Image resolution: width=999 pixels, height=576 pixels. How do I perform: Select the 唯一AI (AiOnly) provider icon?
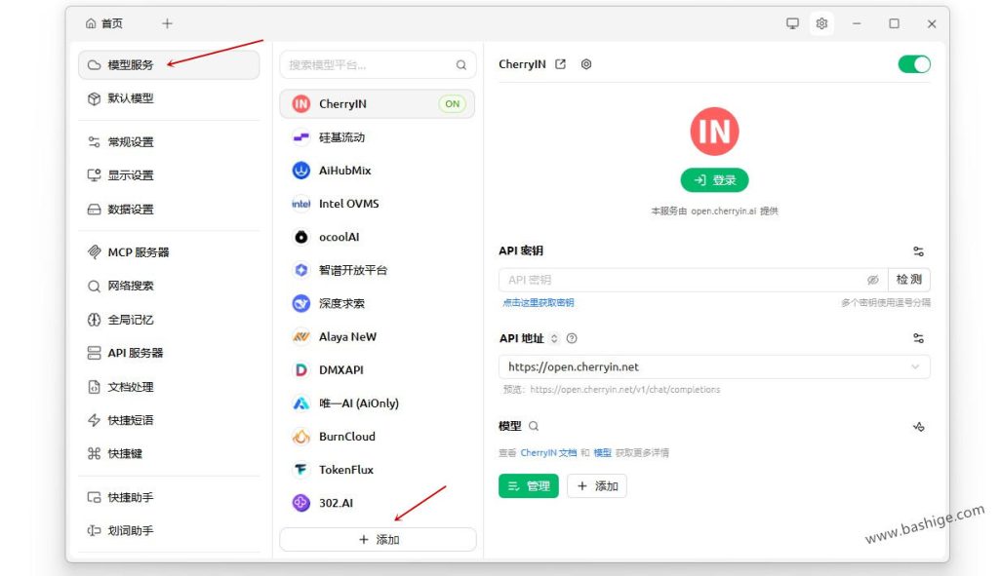pos(300,403)
